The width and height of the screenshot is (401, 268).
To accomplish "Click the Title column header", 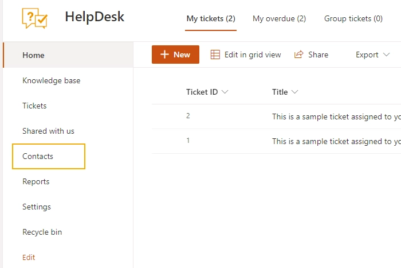I will (280, 92).
